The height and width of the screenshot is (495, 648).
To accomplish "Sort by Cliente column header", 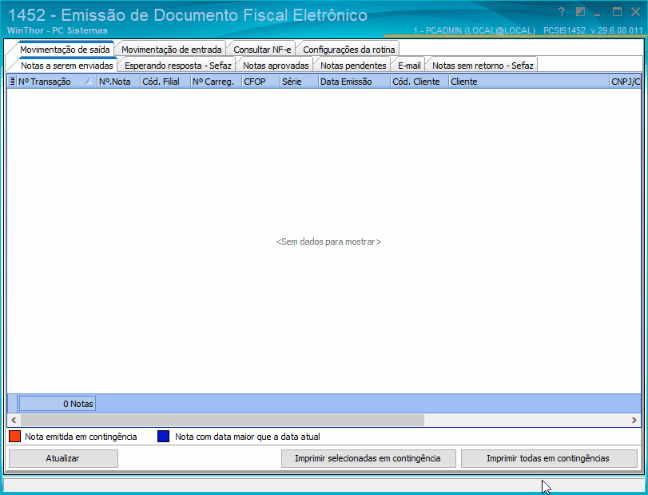I will coord(530,82).
